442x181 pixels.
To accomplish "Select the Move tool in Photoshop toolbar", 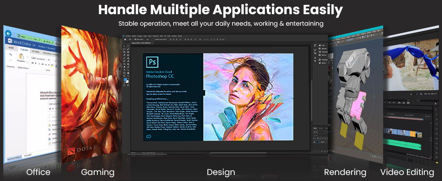I will click(124, 46).
